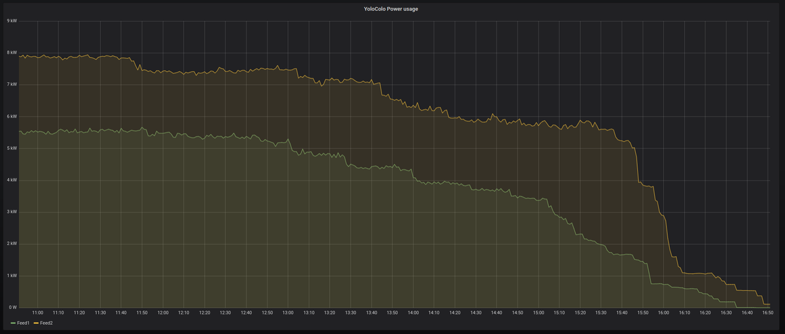This screenshot has height=334, width=785.
Task: Click the 16:00 time axis label
Action: [663, 313]
